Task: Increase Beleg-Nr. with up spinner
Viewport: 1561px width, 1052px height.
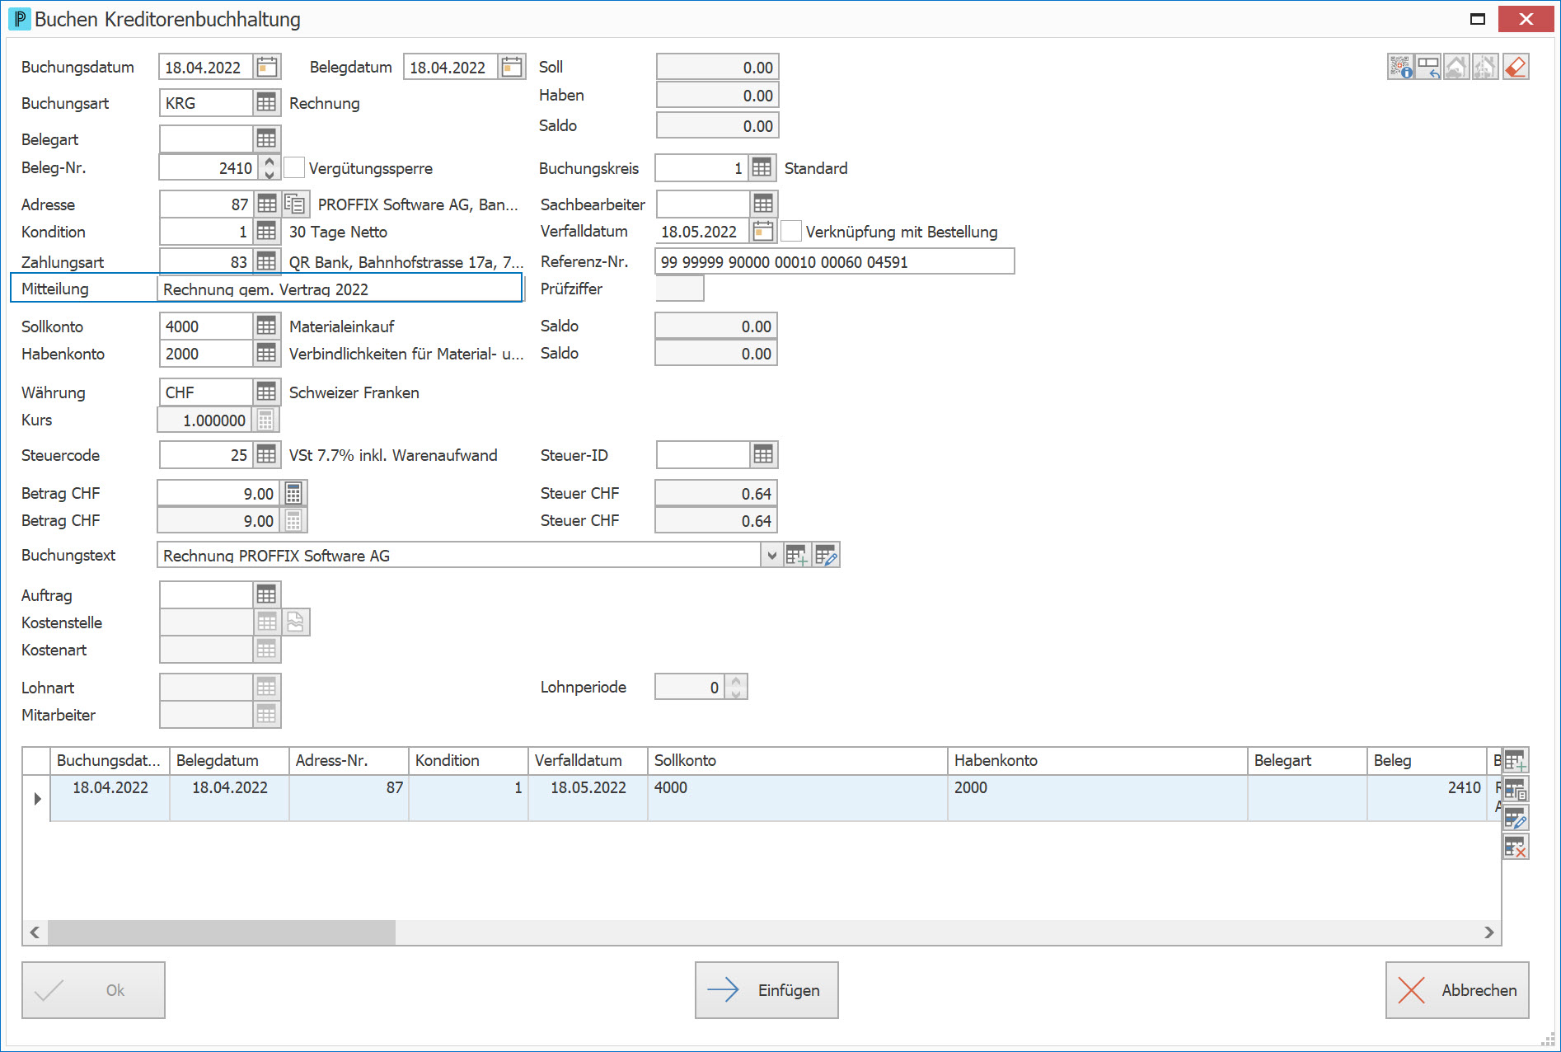Action: point(270,162)
